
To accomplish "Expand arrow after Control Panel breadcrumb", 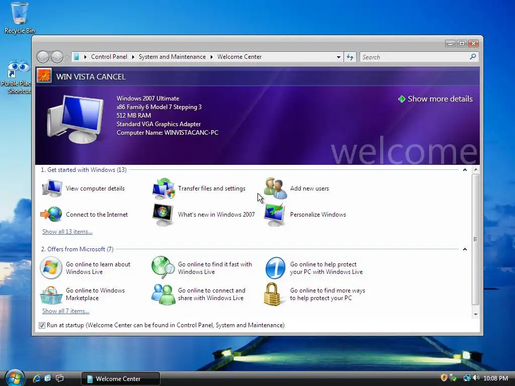I will [x=133, y=57].
